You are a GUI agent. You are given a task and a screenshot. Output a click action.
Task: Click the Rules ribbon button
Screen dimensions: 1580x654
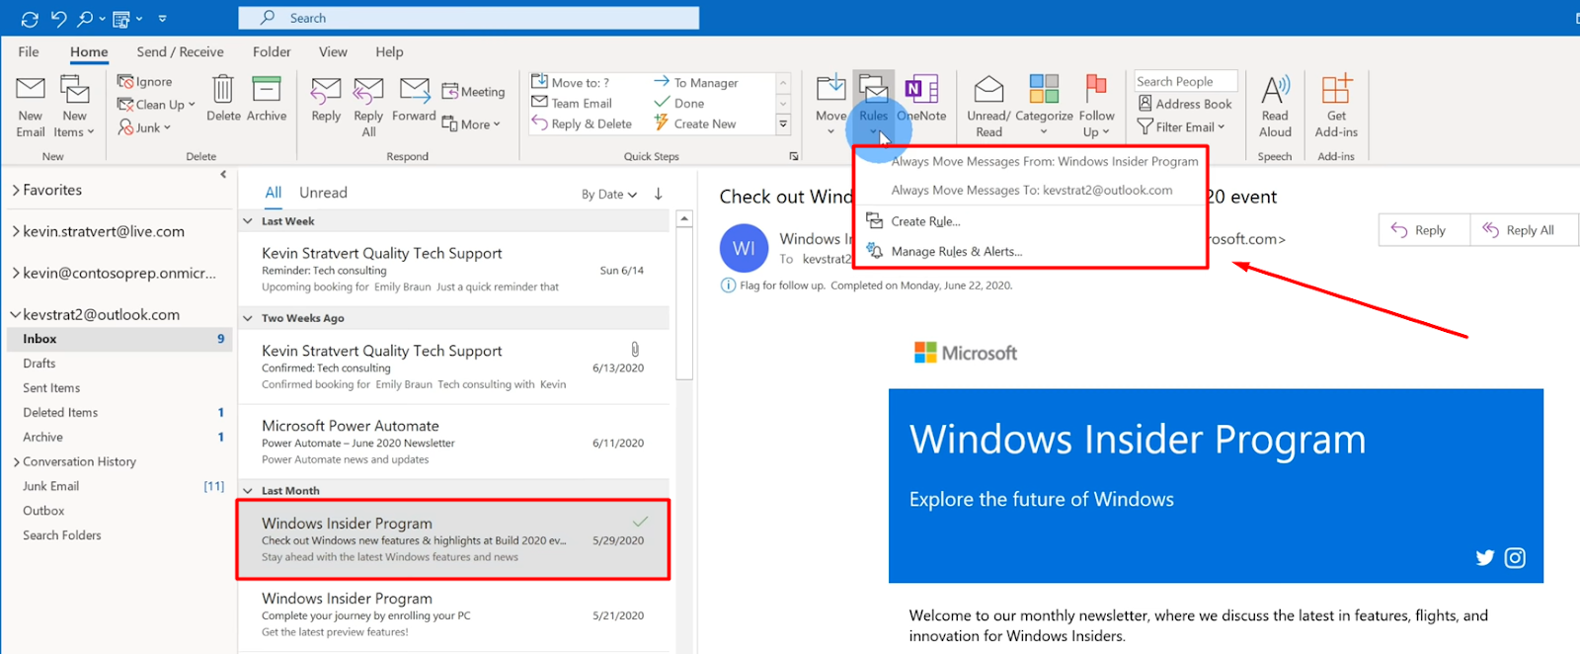tap(873, 104)
